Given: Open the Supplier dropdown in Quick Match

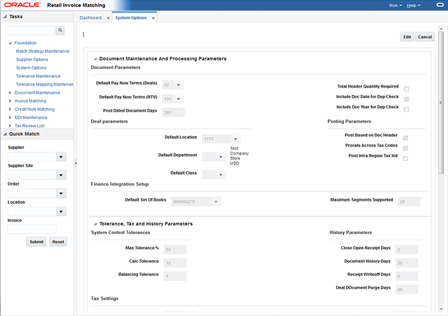Looking at the screenshot, I should click(x=61, y=157).
